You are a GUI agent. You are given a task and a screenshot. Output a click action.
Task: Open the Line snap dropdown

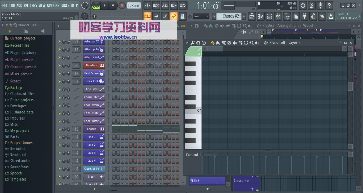tap(201, 16)
